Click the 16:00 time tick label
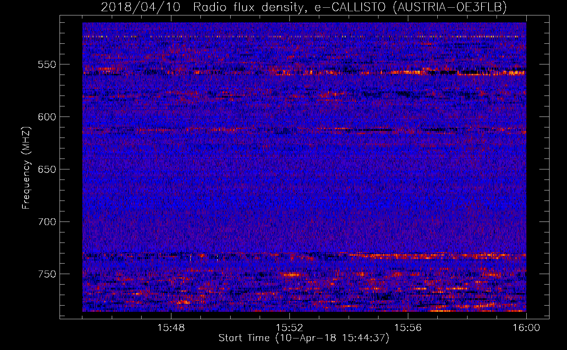The width and height of the screenshot is (567, 350). tap(526, 328)
